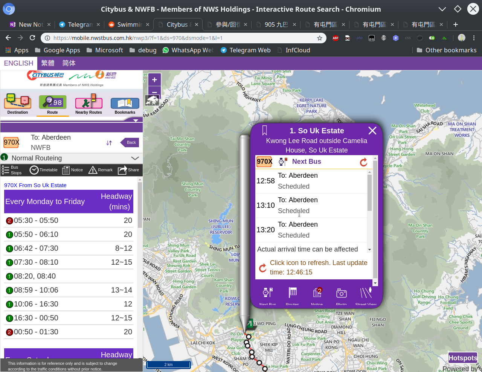Switch to the 905 九巴 browser tab

(x=276, y=24)
